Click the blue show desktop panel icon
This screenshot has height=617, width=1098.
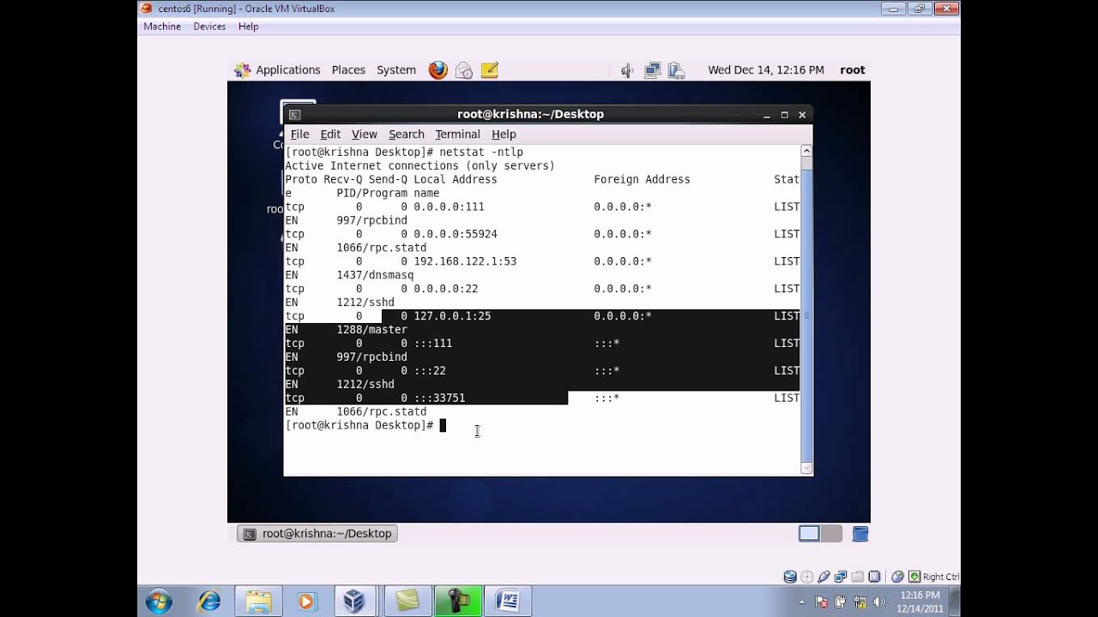click(x=860, y=534)
